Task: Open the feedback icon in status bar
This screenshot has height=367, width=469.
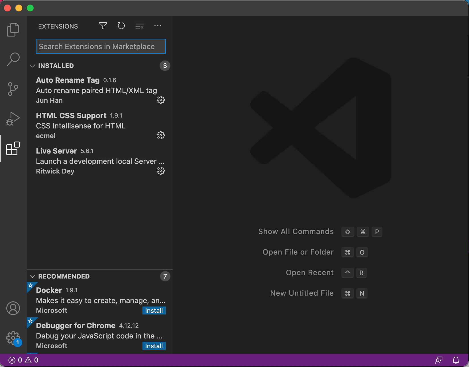Action: click(439, 360)
